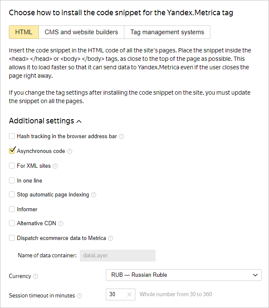Screen dimensions: 269x308
Task: Switch to CMS and website builders tab
Action: click(81, 32)
